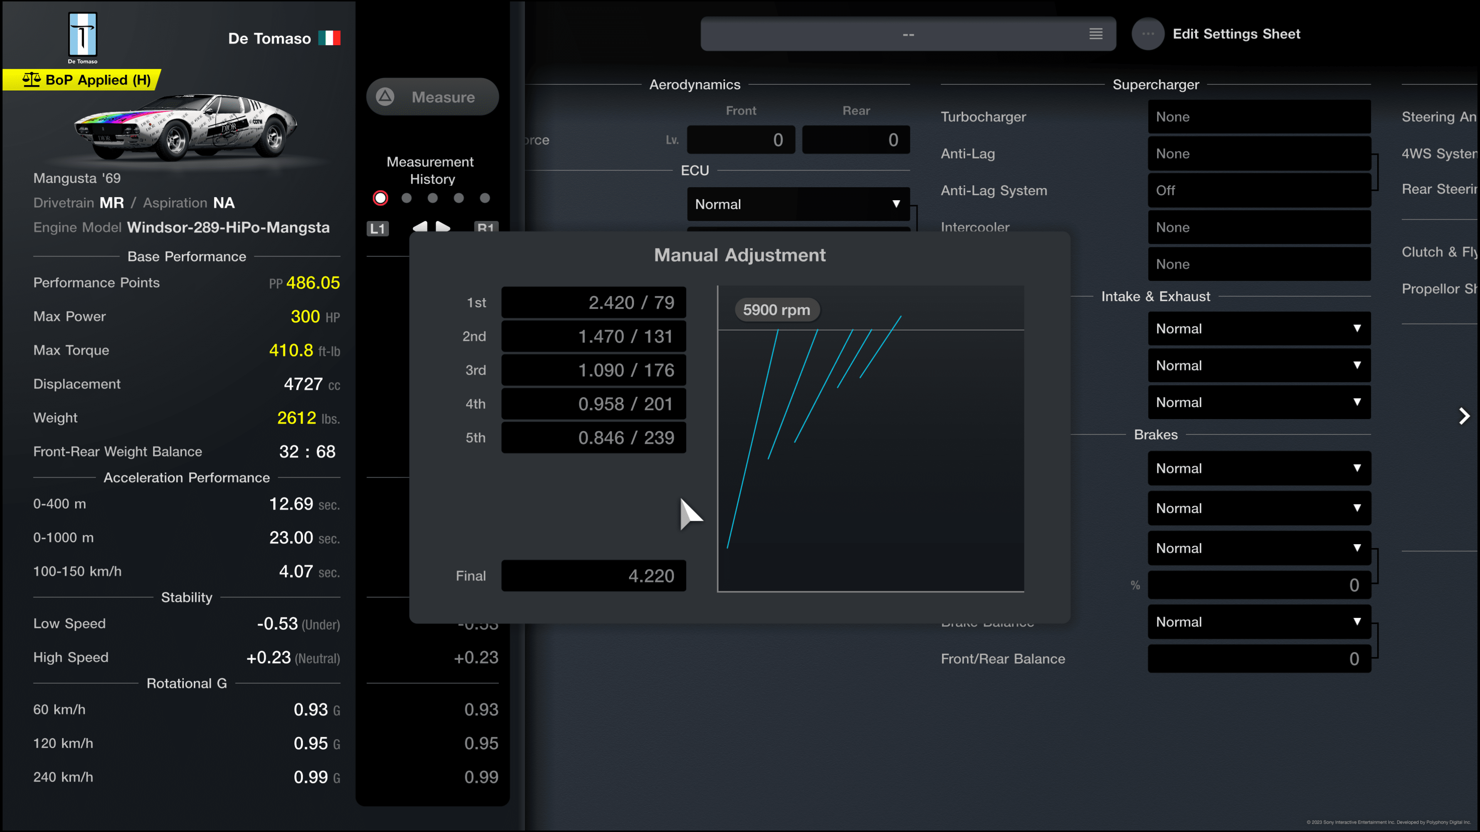The width and height of the screenshot is (1480, 832).
Task: Select the 5th gear ratio field
Action: coord(594,438)
